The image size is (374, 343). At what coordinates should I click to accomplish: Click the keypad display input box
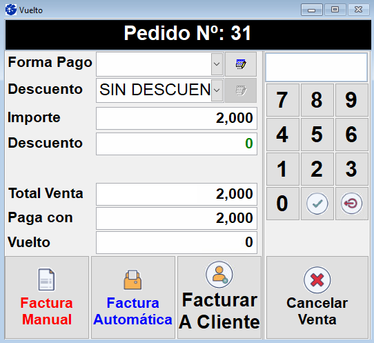tap(317, 68)
